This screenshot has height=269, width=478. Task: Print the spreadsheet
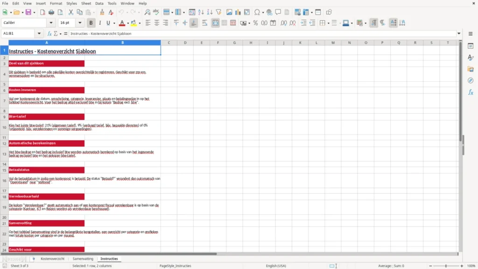click(51, 12)
